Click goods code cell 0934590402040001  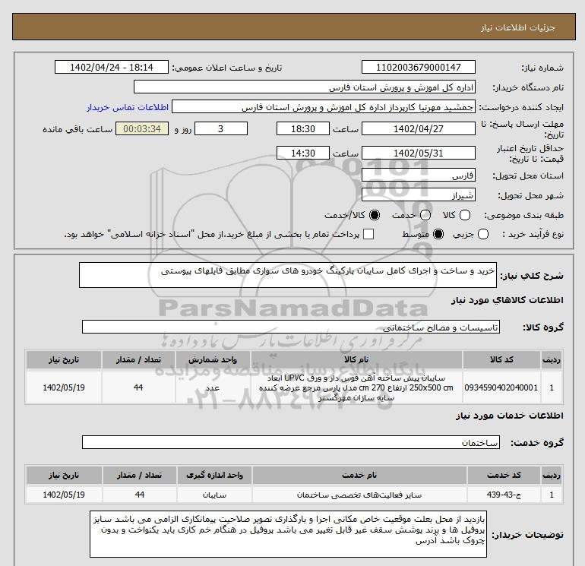pyautogui.click(x=501, y=387)
